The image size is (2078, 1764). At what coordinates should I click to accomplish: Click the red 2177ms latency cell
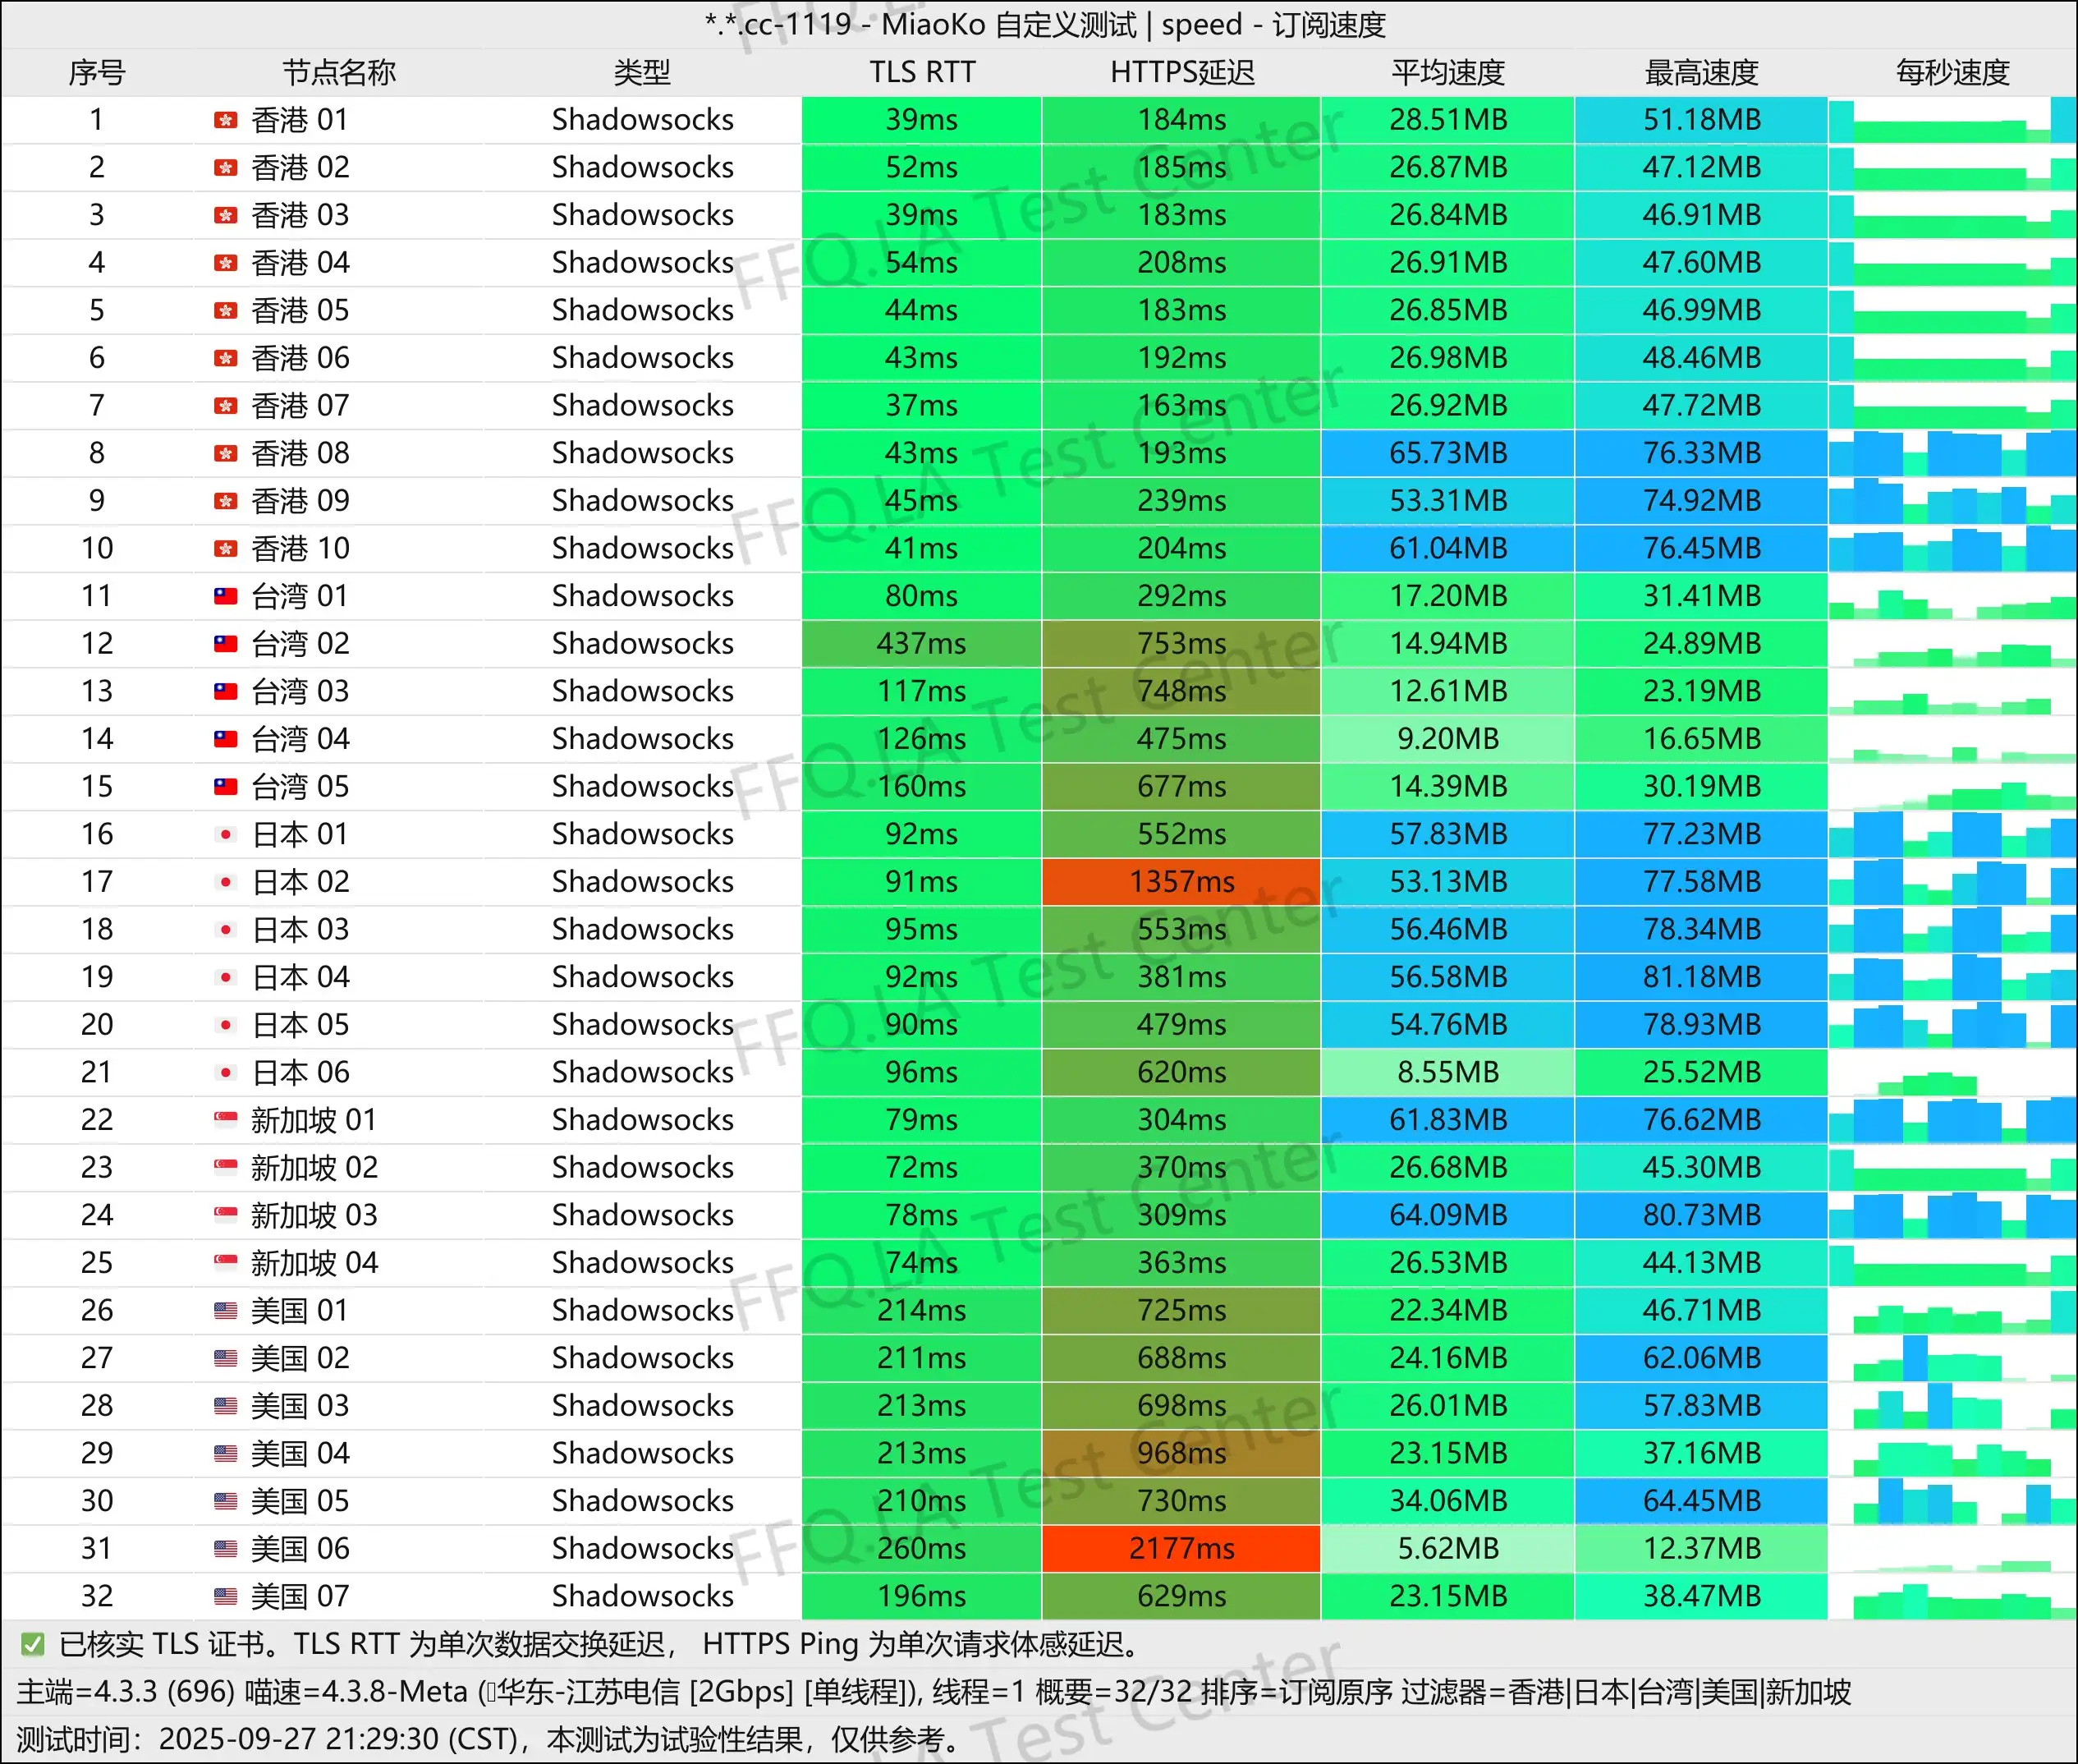[1181, 1549]
